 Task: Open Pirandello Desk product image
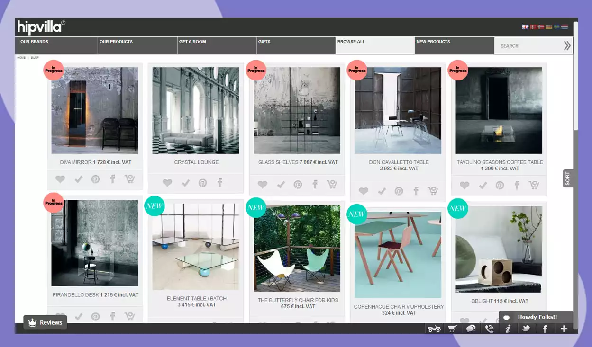point(95,243)
